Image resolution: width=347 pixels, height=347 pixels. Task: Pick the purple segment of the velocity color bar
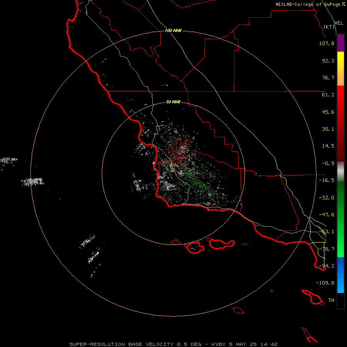click(340, 43)
